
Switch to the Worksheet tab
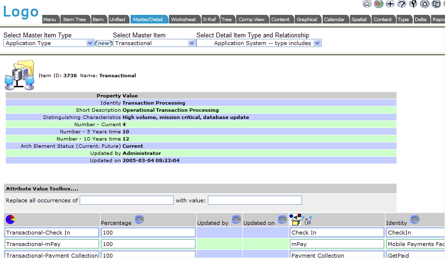point(183,19)
